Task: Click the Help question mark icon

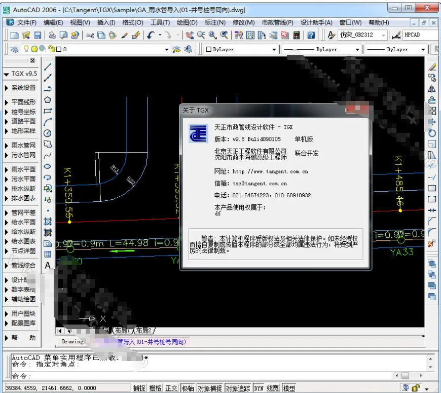Action: pos(311,35)
